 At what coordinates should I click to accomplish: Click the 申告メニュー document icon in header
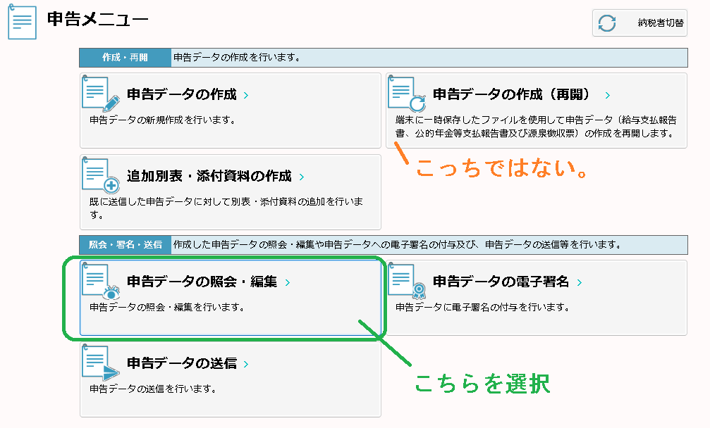click(23, 23)
